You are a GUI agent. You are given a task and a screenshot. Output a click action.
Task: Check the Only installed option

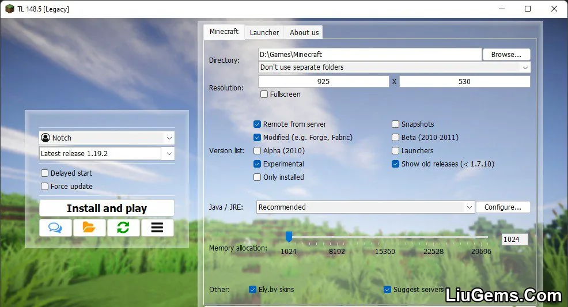point(257,177)
